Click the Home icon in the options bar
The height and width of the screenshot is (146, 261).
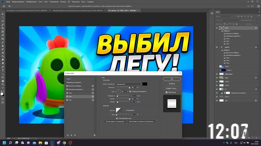pyautogui.click(x=4, y=6)
